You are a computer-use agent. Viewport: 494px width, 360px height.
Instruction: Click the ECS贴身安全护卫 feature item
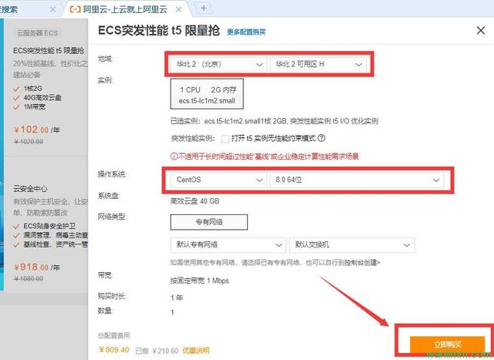point(49,226)
